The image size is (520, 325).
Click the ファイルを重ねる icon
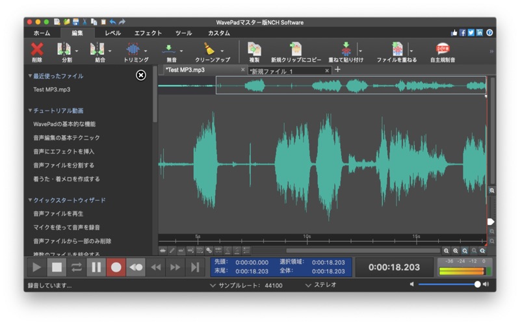[x=397, y=49]
